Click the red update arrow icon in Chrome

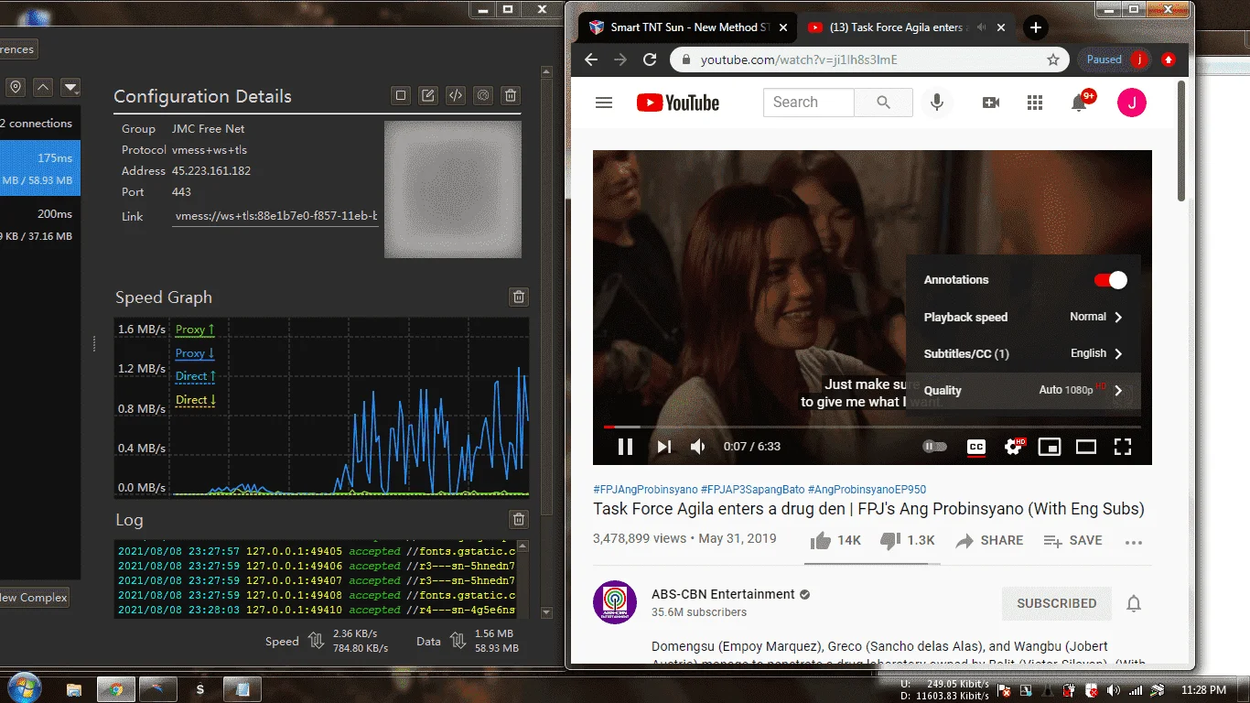pos(1168,59)
